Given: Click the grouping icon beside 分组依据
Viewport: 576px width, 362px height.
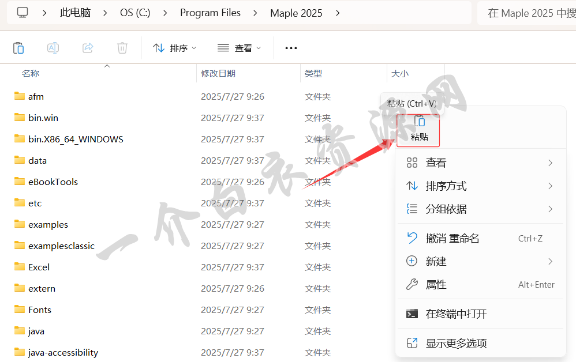Looking at the screenshot, I should click(x=412, y=209).
